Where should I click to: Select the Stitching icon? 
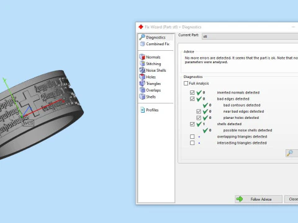pyautogui.click(x=142, y=64)
